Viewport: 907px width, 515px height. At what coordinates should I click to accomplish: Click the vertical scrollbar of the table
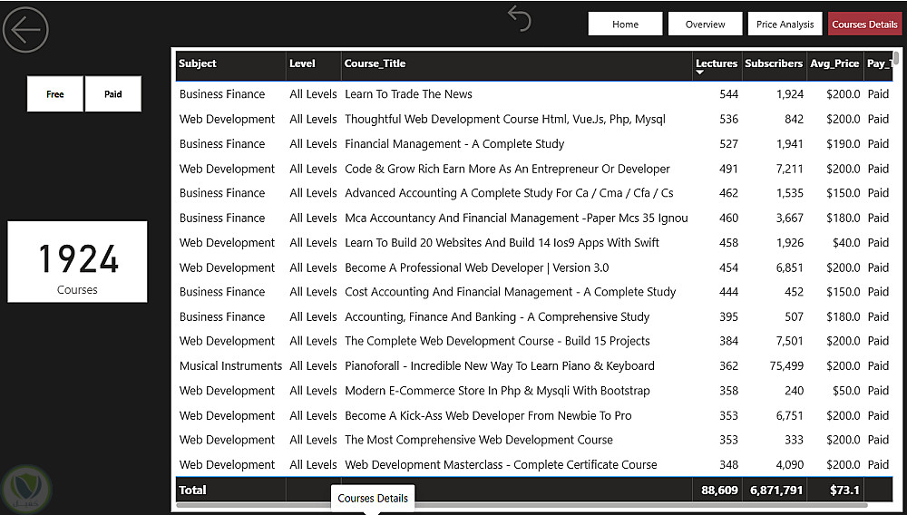coord(896,58)
